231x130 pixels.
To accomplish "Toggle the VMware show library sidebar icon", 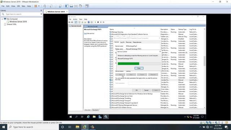I will click(67, 6).
